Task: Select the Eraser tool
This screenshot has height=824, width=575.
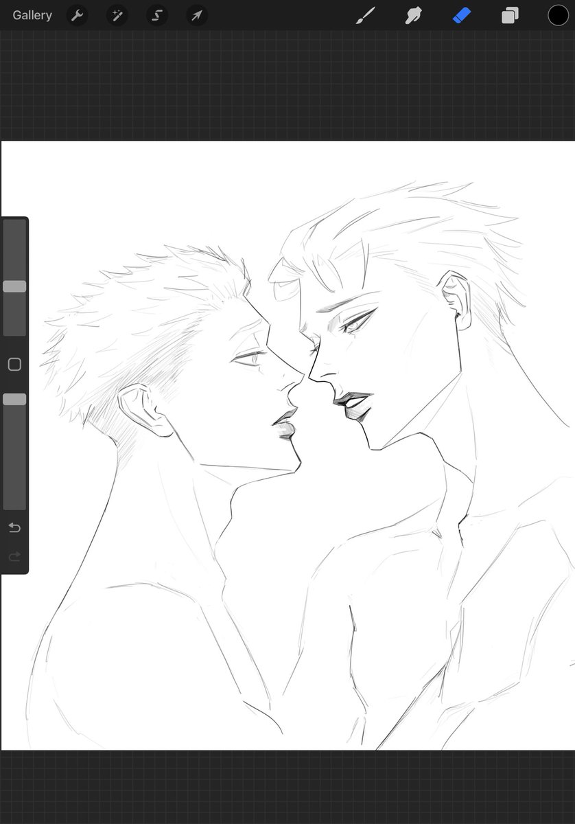Action: coord(462,15)
